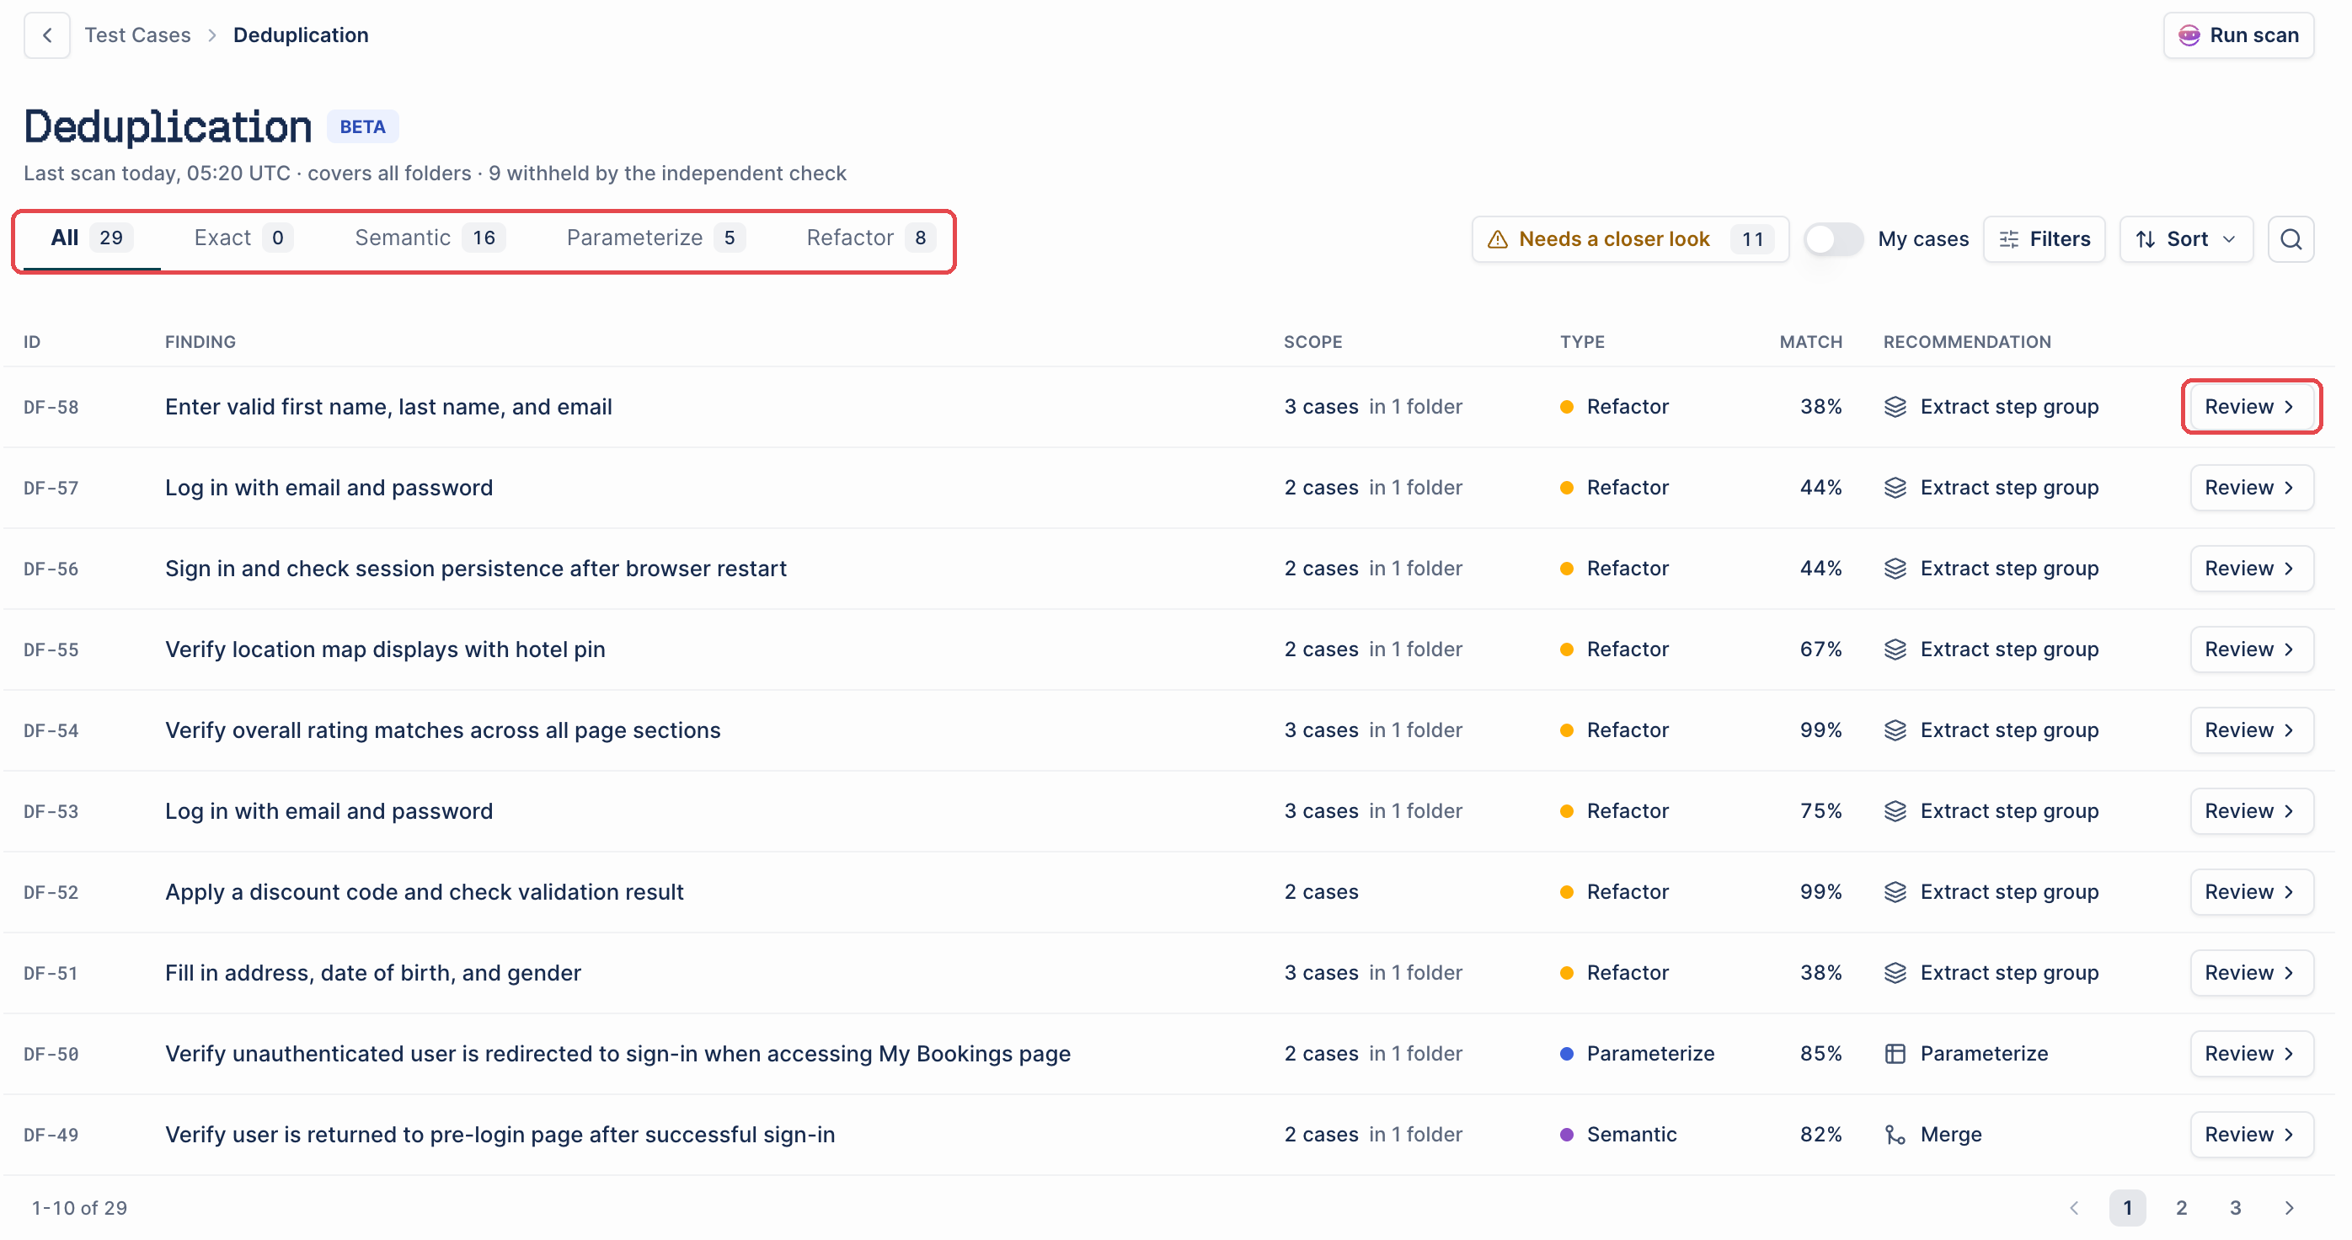Go to next page arrow
Image resolution: width=2352 pixels, height=1240 pixels.
click(2288, 1207)
